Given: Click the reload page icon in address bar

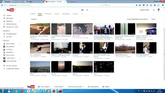Looking at the screenshot, I should pyautogui.click(x=102, y=5).
